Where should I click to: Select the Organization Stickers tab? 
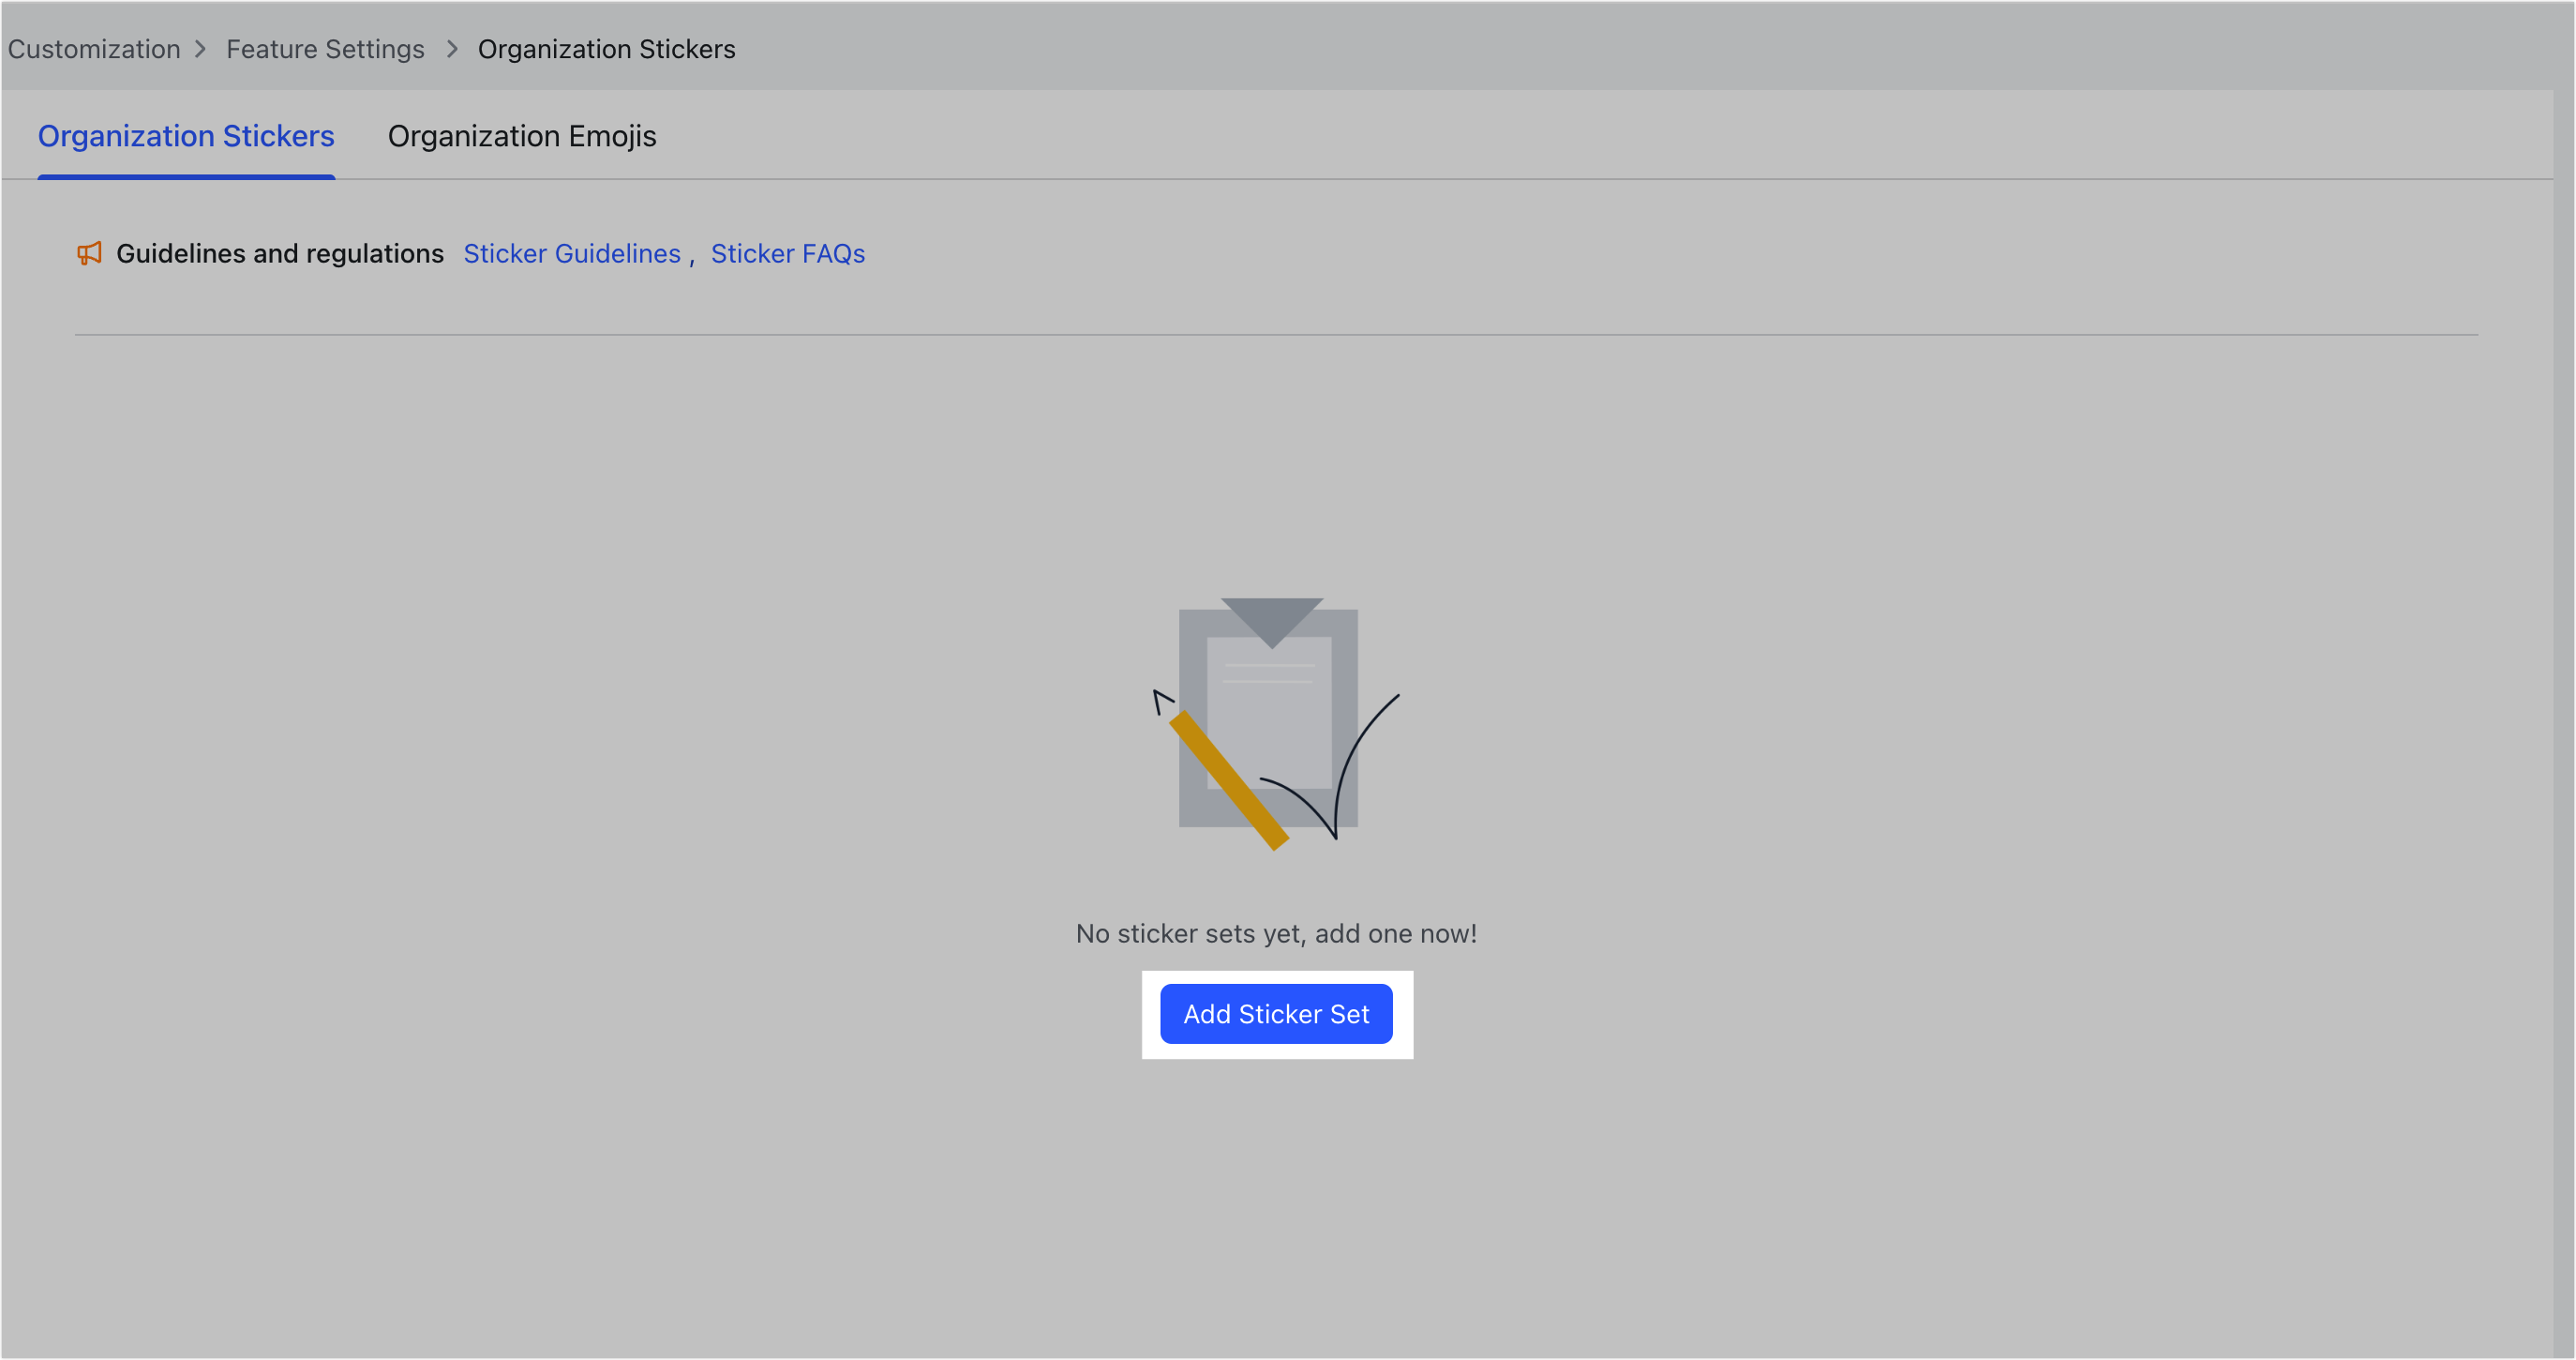click(186, 136)
